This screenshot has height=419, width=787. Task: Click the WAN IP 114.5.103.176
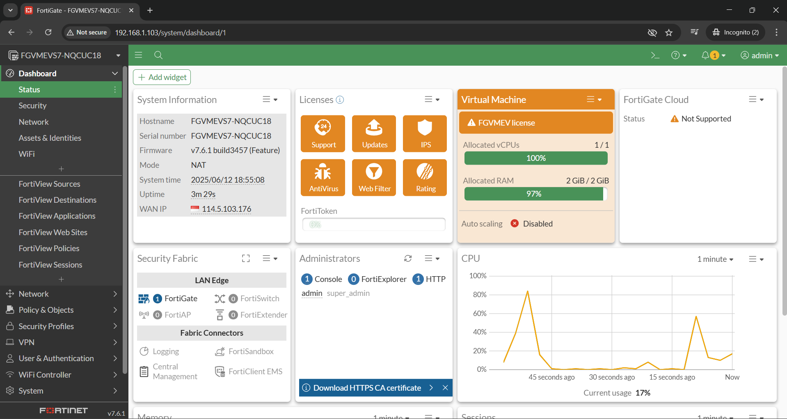[226, 209]
